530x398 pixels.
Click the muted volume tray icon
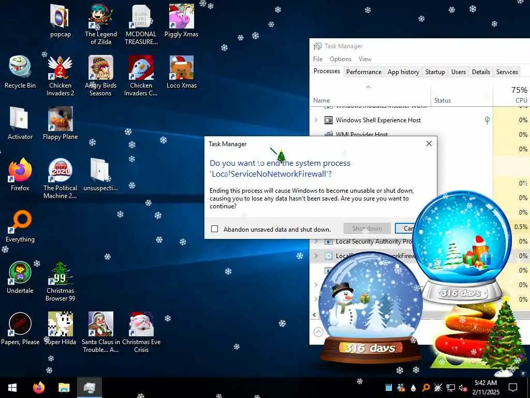pyautogui.click(x=463, y=388)
